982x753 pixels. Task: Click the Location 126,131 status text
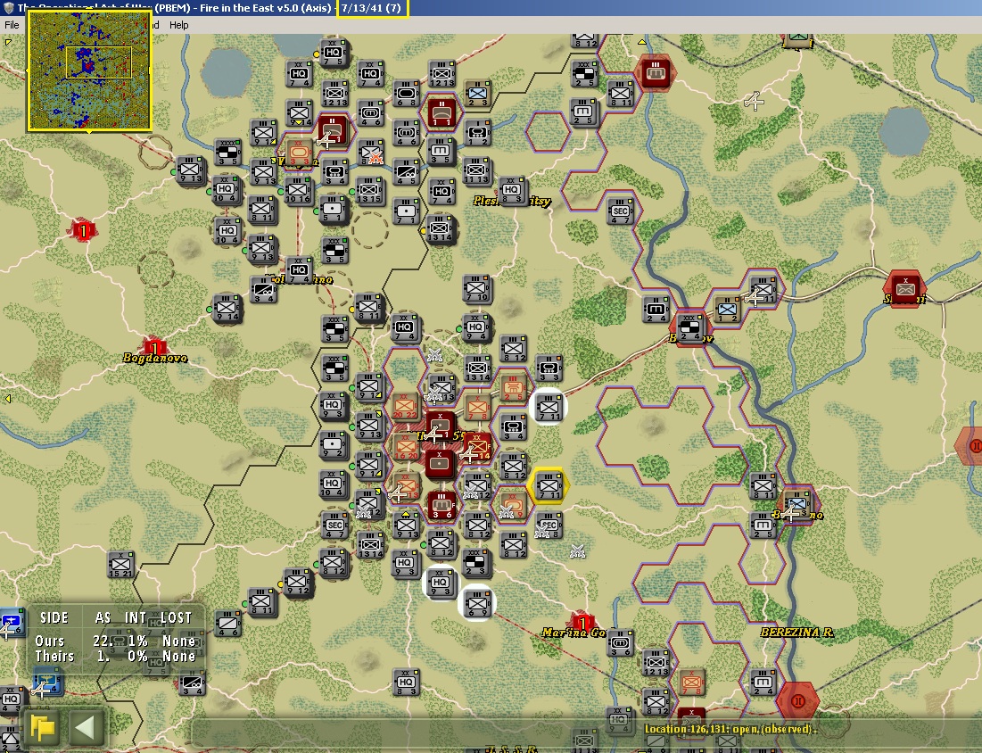pos(730,729)
